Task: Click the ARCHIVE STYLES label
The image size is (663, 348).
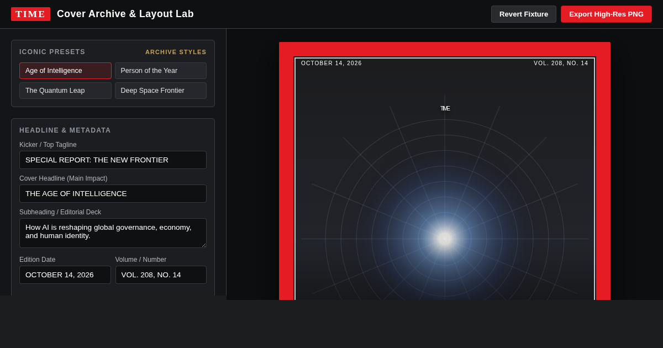Action: [x=176, y=52]
